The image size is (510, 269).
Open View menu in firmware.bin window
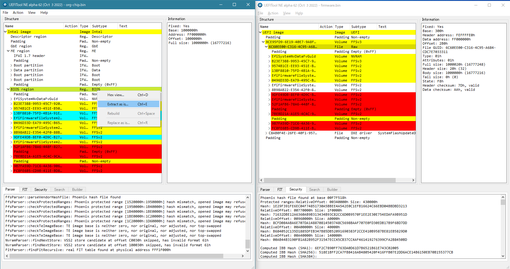point(287,13)
